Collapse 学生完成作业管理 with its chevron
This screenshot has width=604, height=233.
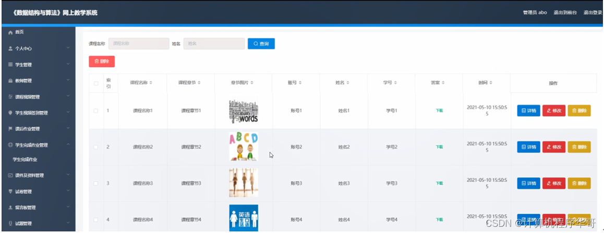68,145
